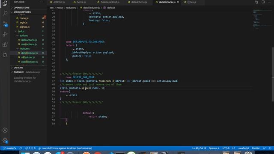This screenshot has height=154, width=274.
Task: Change the Spaces: 4 indentation setting
Action: click(x=214, y=148)
